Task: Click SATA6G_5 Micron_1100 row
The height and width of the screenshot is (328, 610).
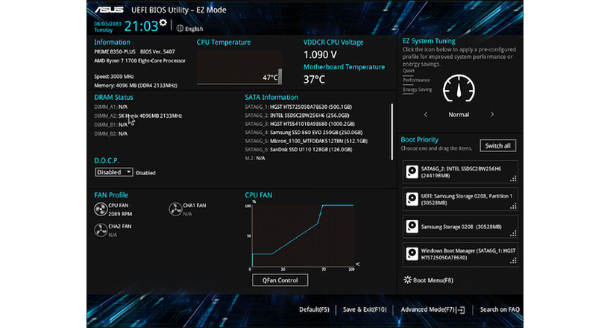Action: (x=306, y=141)
